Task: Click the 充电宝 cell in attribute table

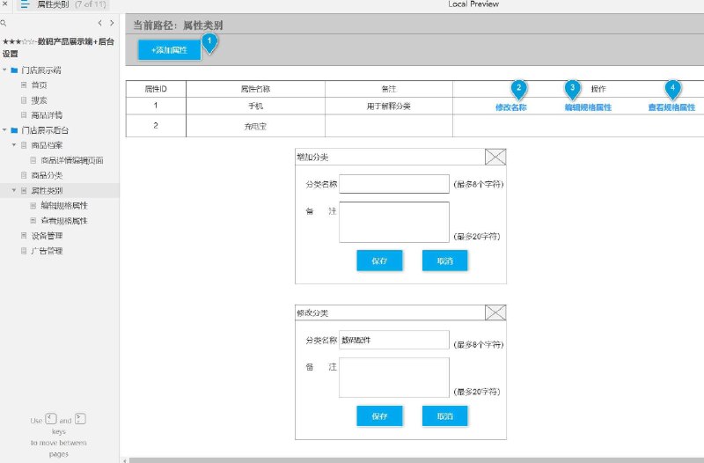Action: click(x=255, y=126)
